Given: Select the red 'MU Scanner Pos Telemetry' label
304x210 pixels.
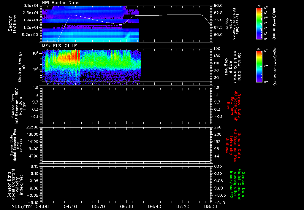Looking at the screenshot, I should [233, 145].
